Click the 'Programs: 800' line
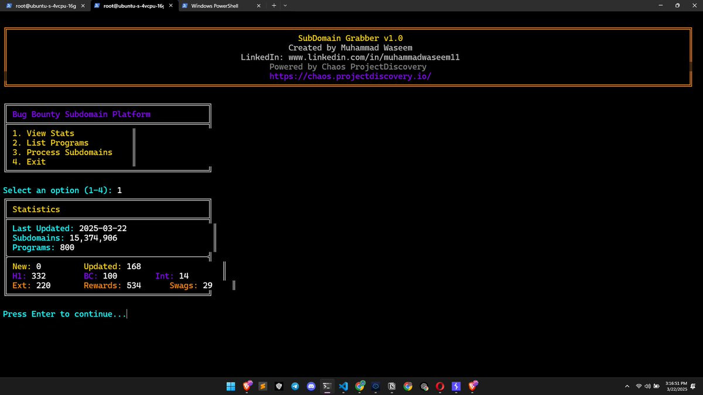The image size is (703, 395). 43,247
